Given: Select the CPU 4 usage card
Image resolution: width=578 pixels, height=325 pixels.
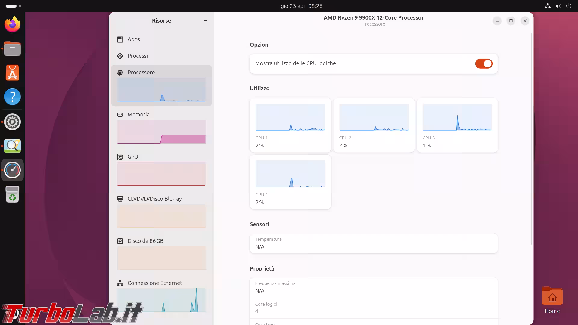Looking at the screenshot, I should tap(290, 182).
